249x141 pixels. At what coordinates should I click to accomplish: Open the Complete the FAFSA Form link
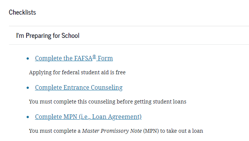point(74,58)
